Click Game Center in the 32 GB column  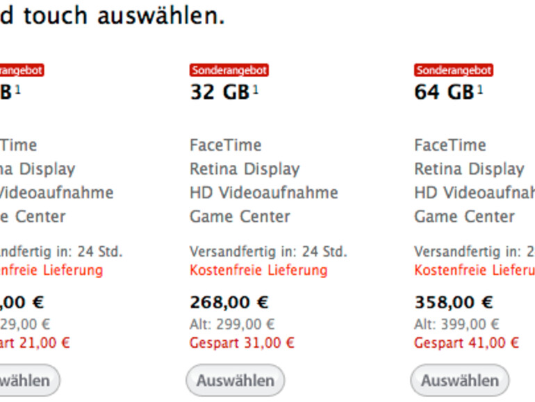pyautogui.click(x=240, y=216)
